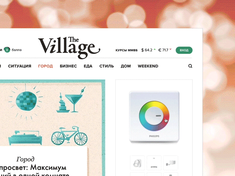Open the Ситуация menu section
The height and width of the screenshot is (176, 235).
20,66
